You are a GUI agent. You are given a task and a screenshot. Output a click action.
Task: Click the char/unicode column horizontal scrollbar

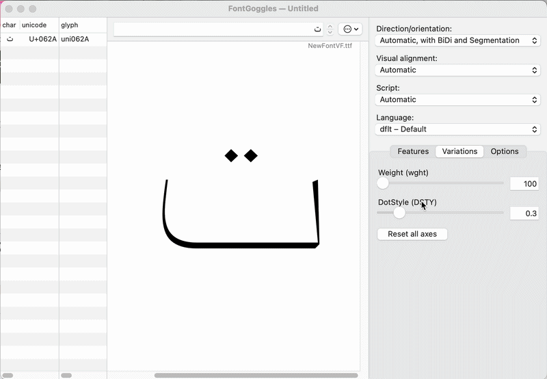click(8, 376)
